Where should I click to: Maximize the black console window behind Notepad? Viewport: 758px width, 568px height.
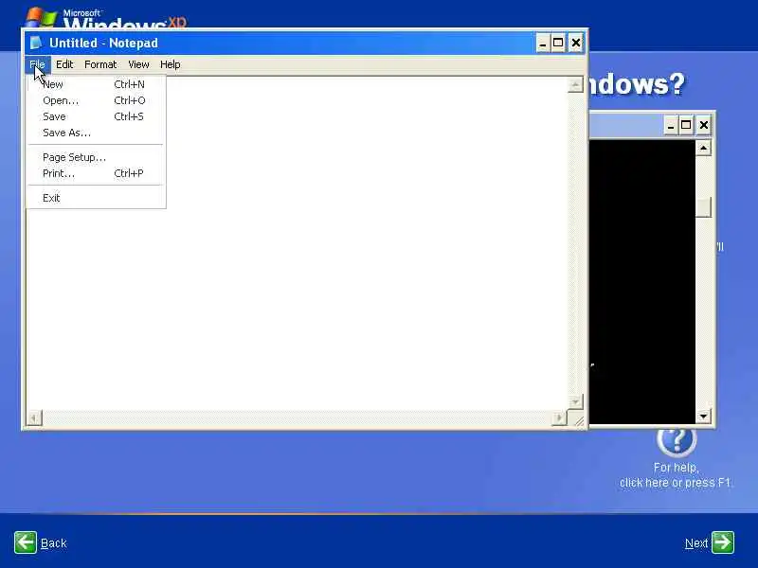click(686, 126)
